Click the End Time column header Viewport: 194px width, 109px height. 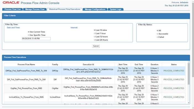(x=139, y=65)
